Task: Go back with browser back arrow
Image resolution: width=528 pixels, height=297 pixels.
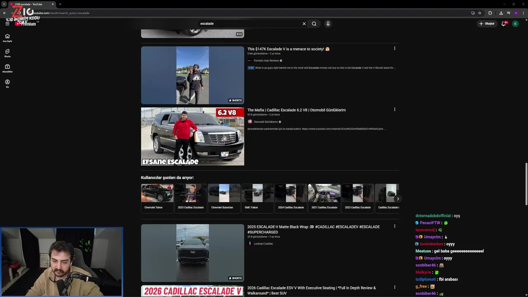Action: (4, 13)
